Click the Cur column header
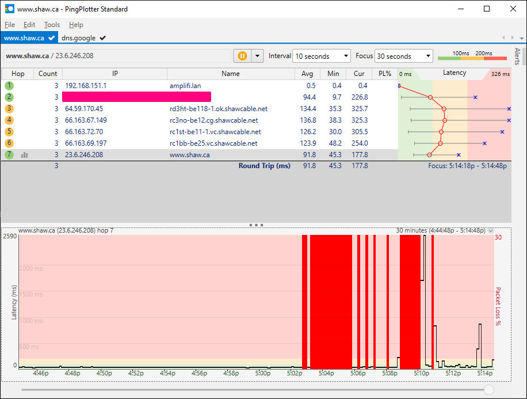The width and height of the screenshot is (527, 399). (x=359, y=74)
